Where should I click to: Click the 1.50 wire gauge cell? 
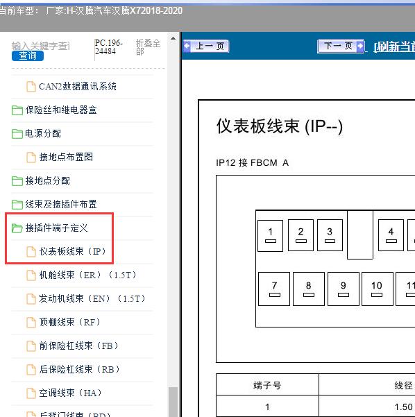coord(403,407)
